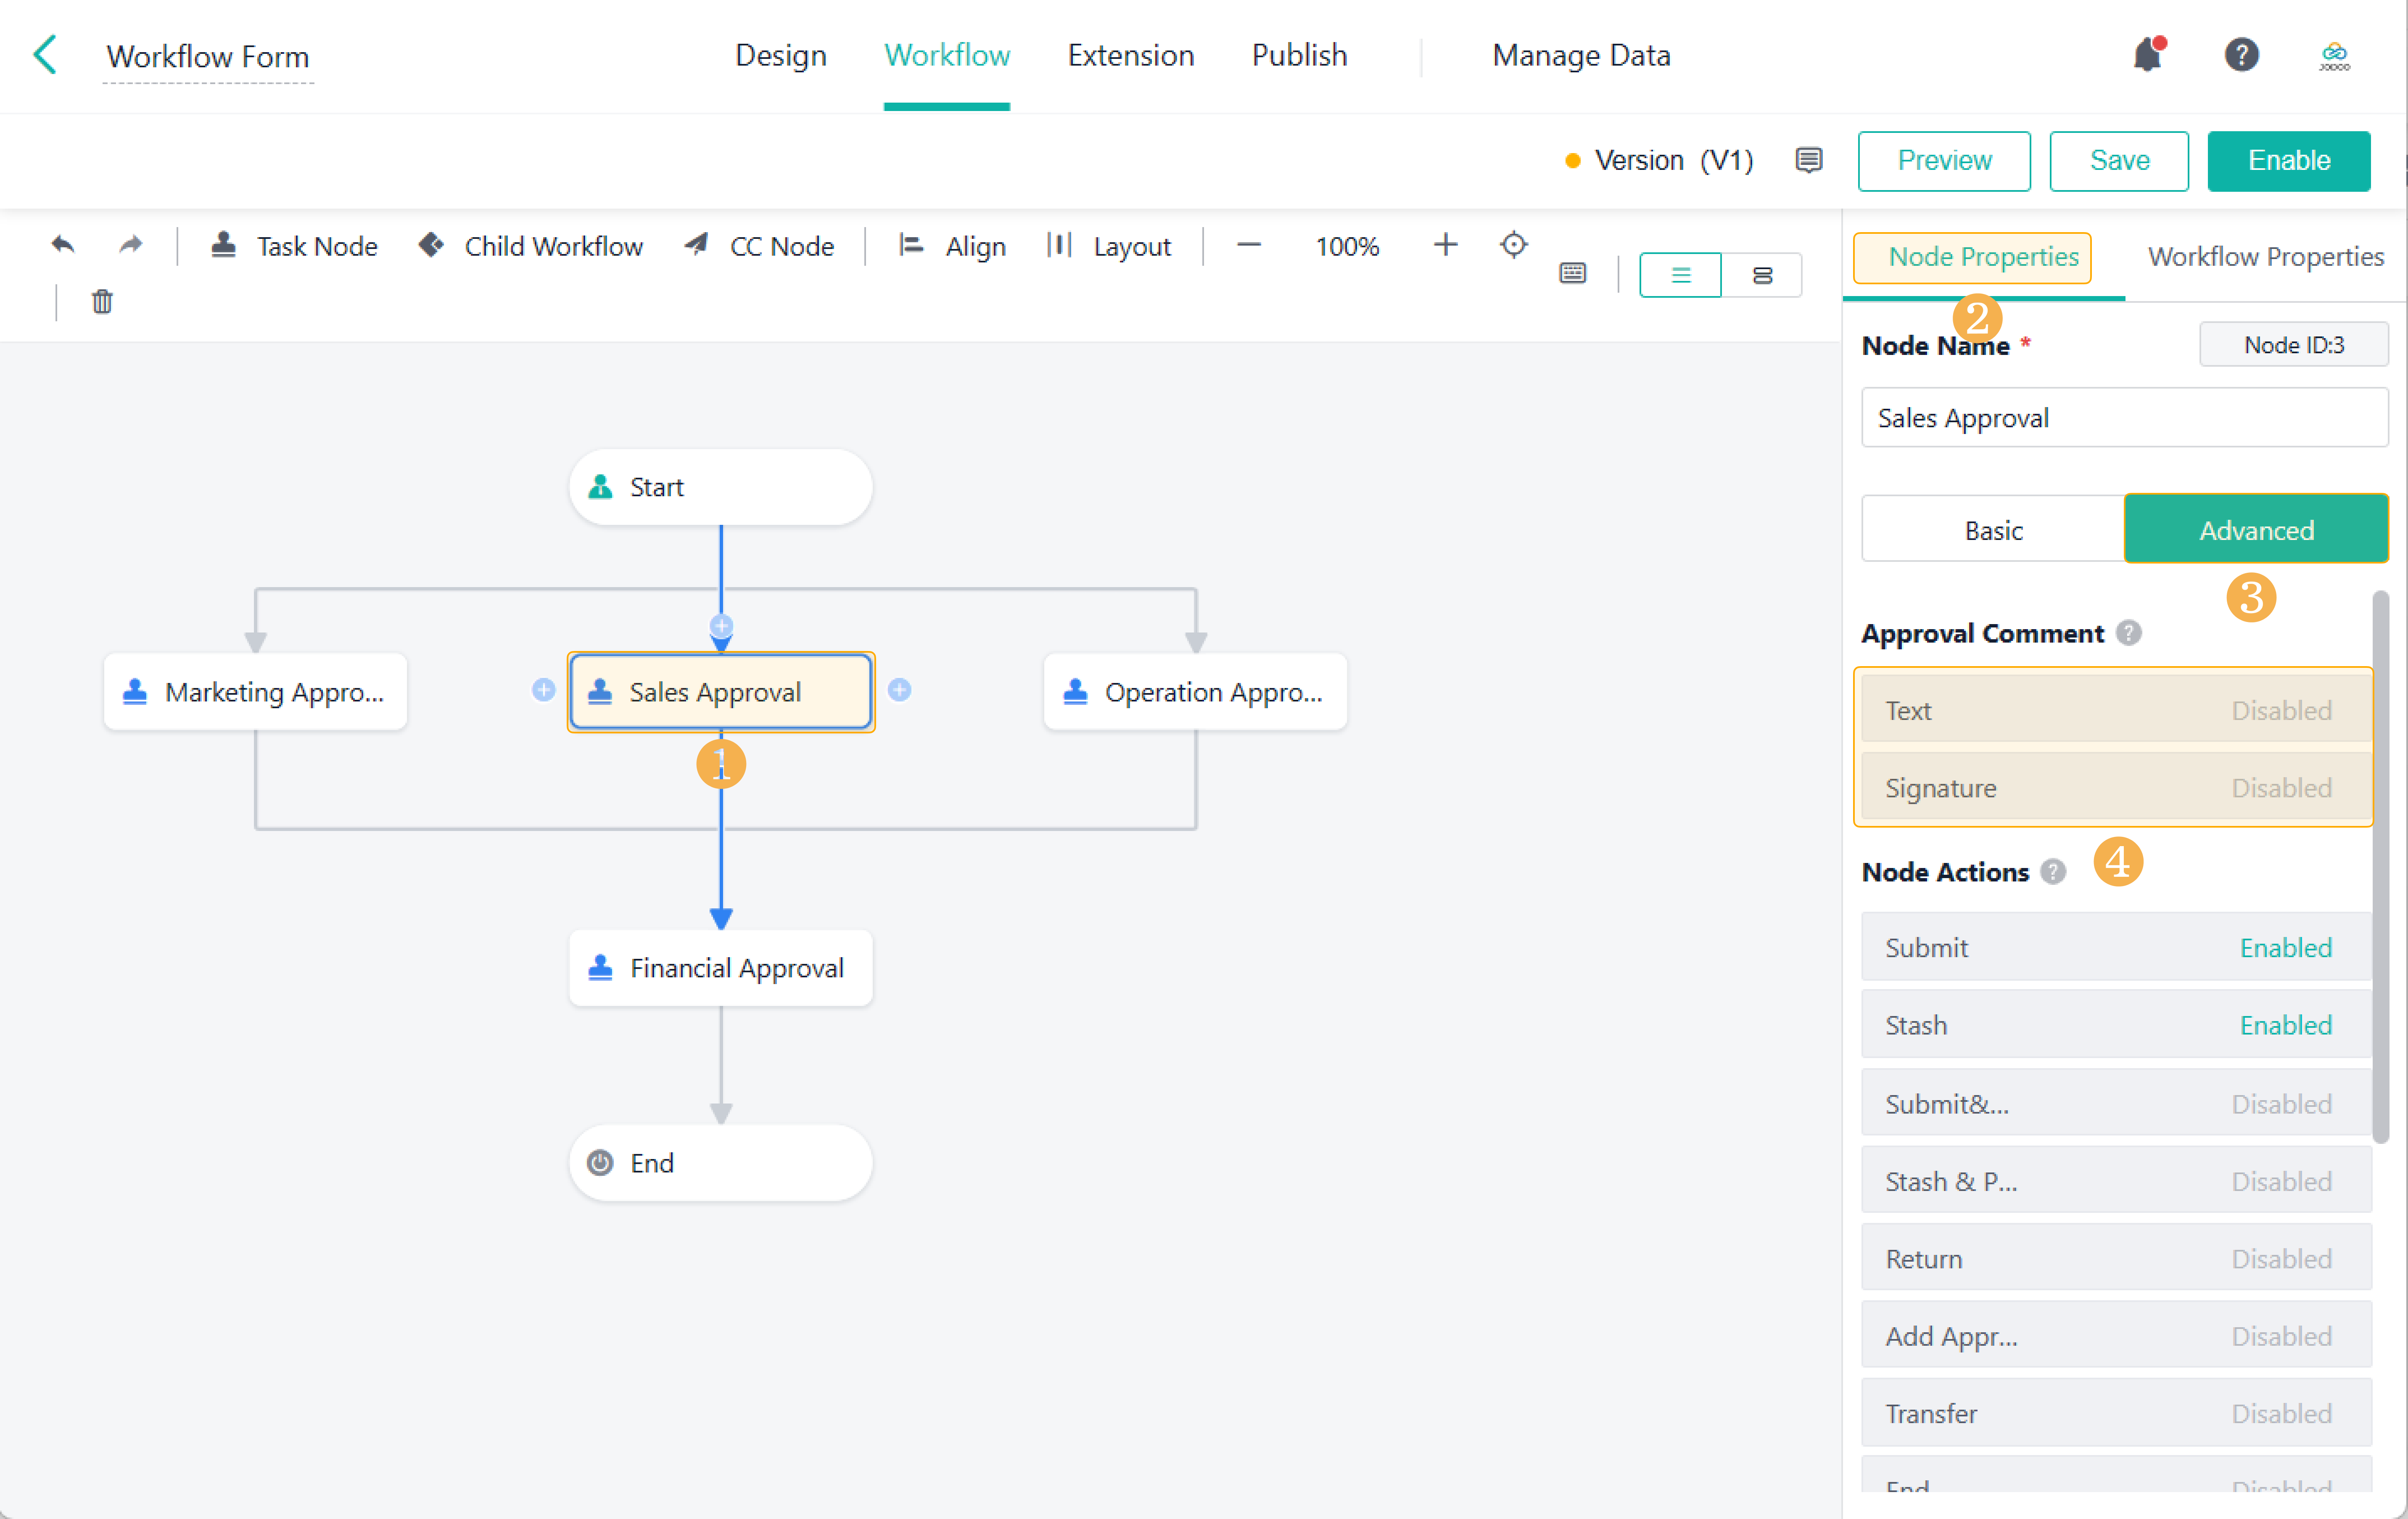2408x1519 pixels.
Task: Open the help question-mark menu
Action: pyautogui.click(x=2242, y=55)
